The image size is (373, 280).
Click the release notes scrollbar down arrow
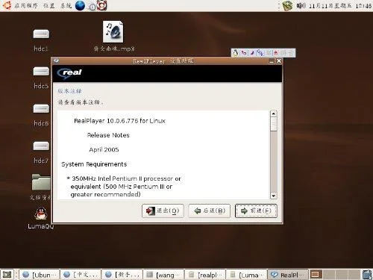(x=274, y=196)
